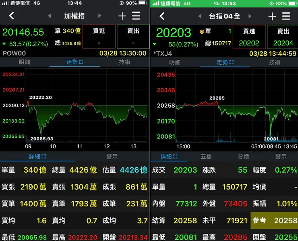Tap the 結算 20258 value
Viewport: 298px width, 241px height.
pos(185,221)
